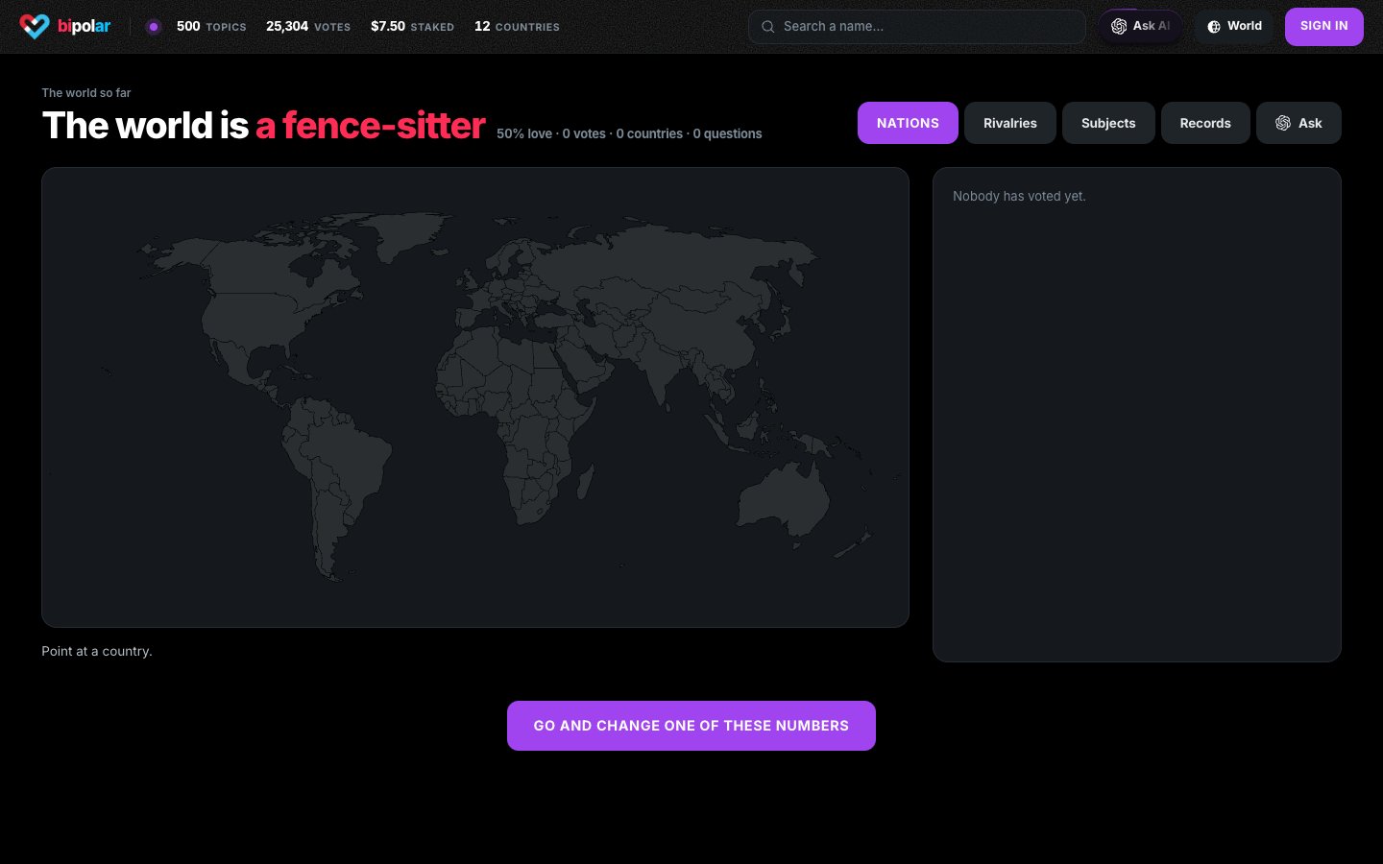Click Go and change one of these numbers
Viewport: 1383px width, 864px height.
click(x=691, y=726)
